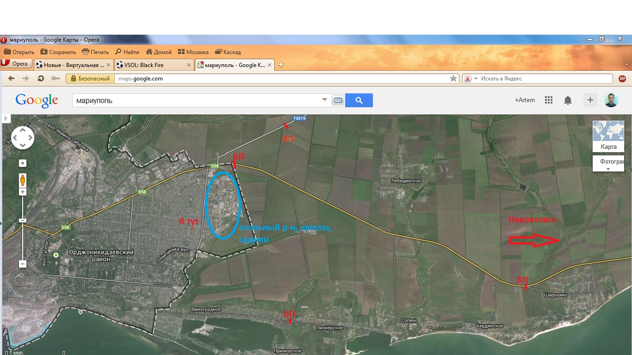
Task: Click the zoom slider handle
Action: pos(23,220)
